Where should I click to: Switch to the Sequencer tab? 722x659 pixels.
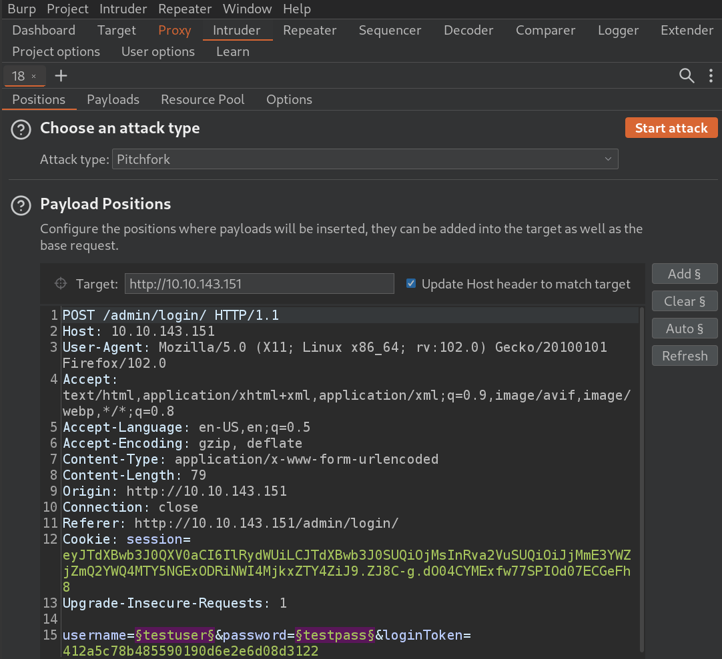click(390, 31)
